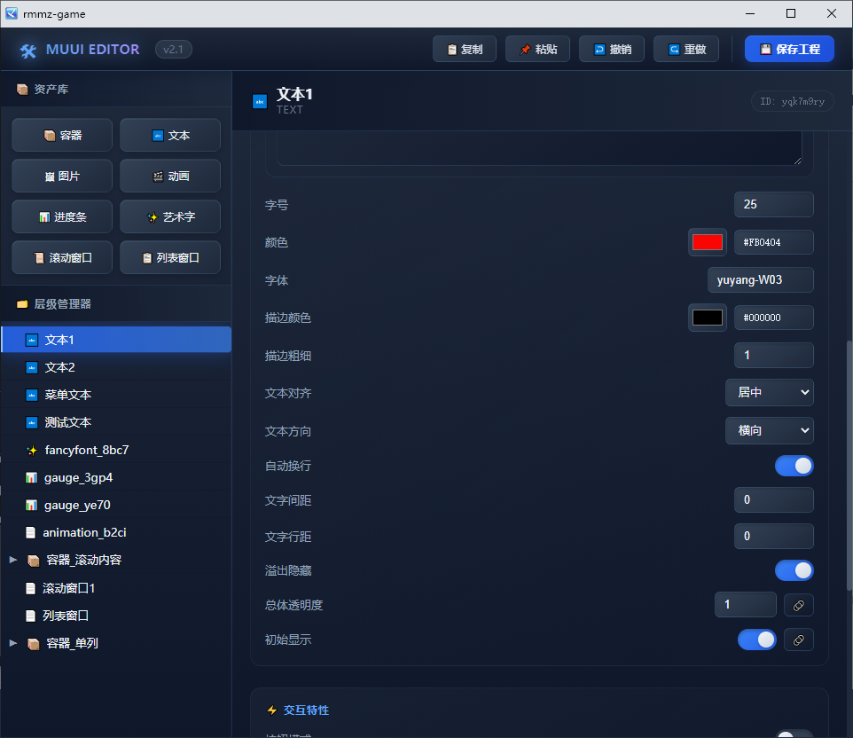Image resolution: width=853 pixels, height=738 pixels.
Task: Select the gauge_3gp4 layer
Action: pos(116,477)
